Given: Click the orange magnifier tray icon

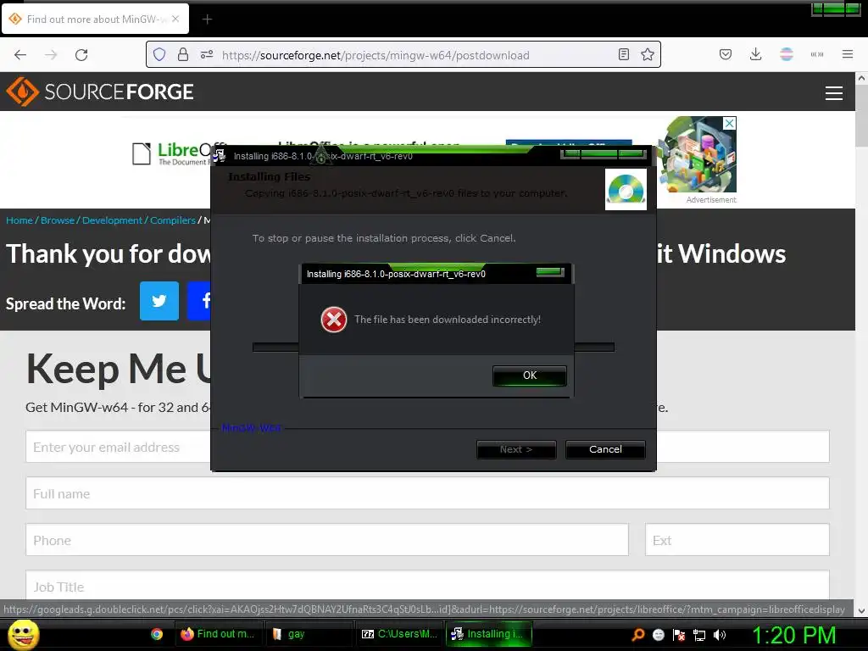Looking at the screenshot, I should point(637,635).
